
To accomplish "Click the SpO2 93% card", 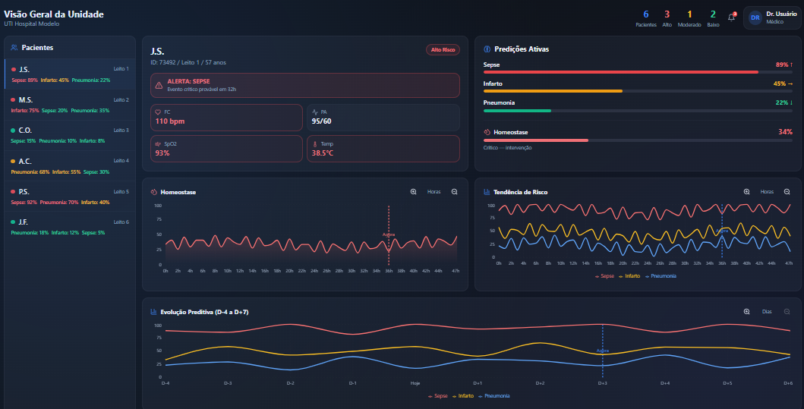I will tap(227, 149).
